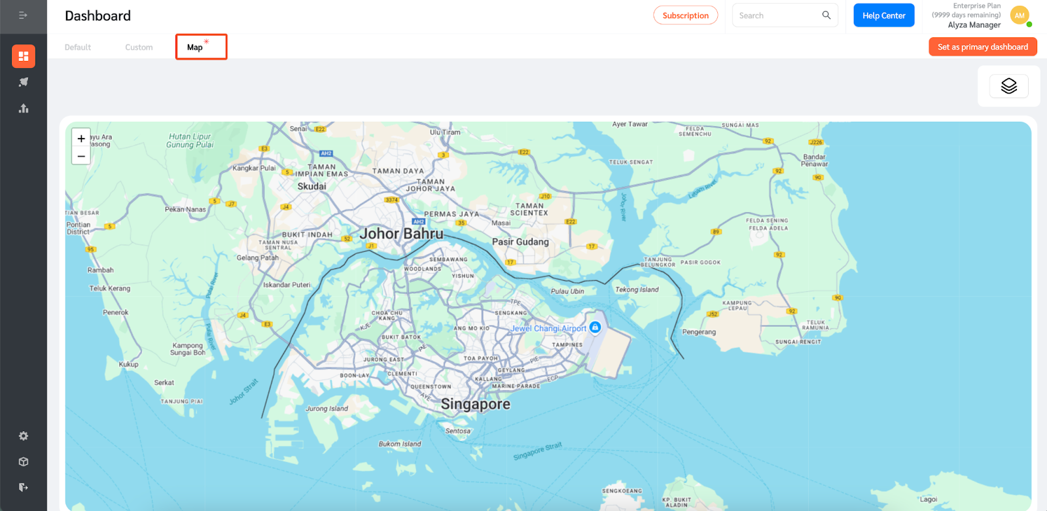Image resolution: width=1047 pixels, height=511 pixels.
Task: Click Set as primary dashboard button
Action: coord(982,47)
